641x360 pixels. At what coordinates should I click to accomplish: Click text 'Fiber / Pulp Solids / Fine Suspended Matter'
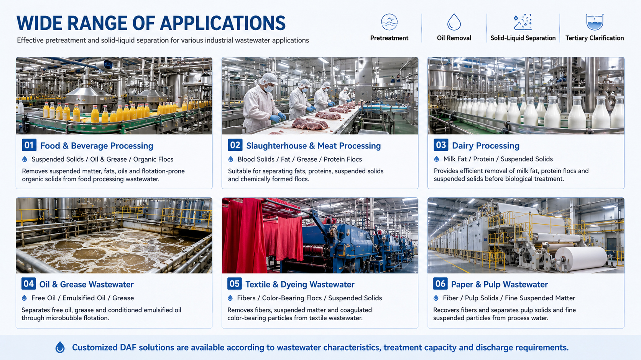click(x=509, y=298)
